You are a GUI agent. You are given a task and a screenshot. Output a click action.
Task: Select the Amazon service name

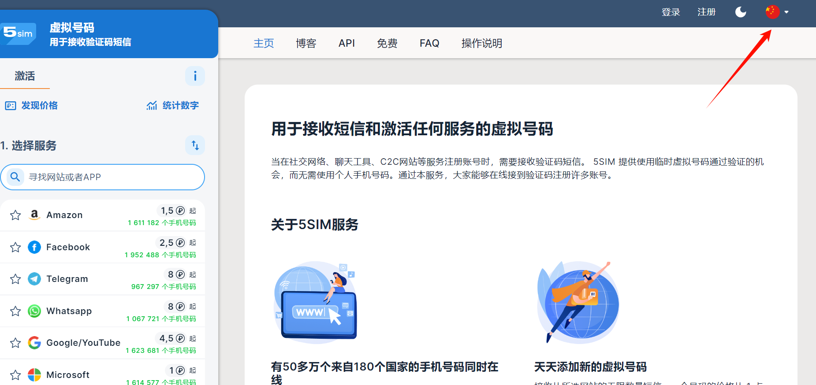click(x=64, y=215)
